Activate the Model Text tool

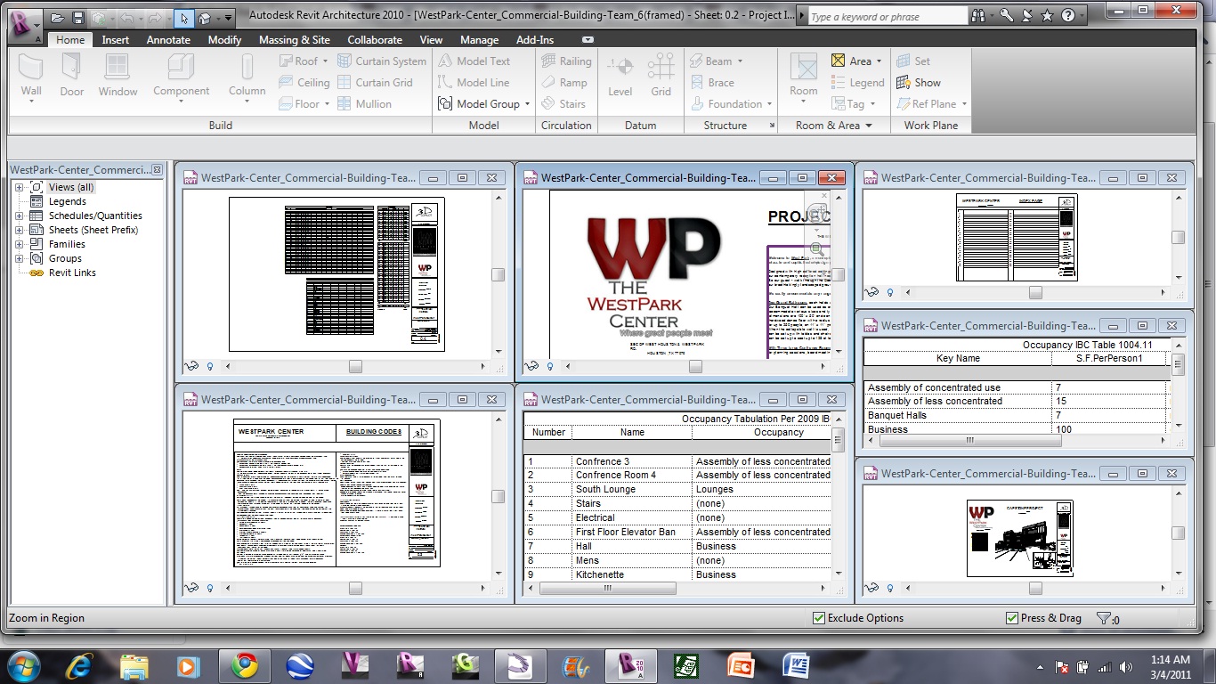[482, 61]
